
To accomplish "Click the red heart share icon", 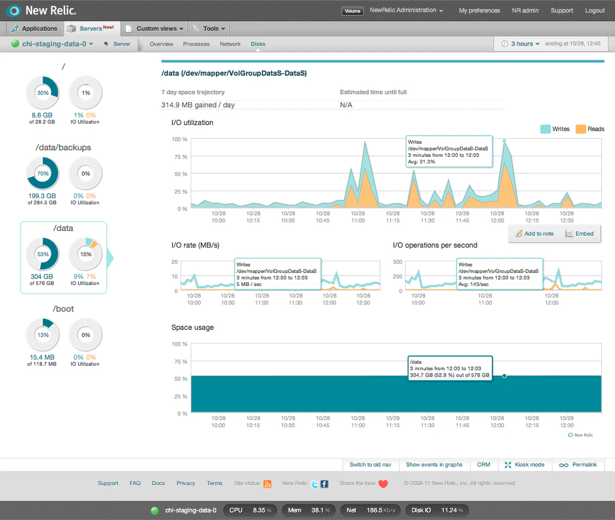I will pyautogui.click(x=383, y=484).
